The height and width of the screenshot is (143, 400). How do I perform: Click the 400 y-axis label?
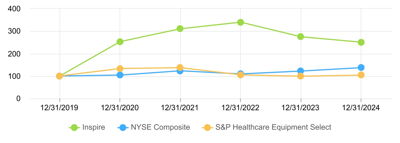pyautogui.click(x=15, y=9)
